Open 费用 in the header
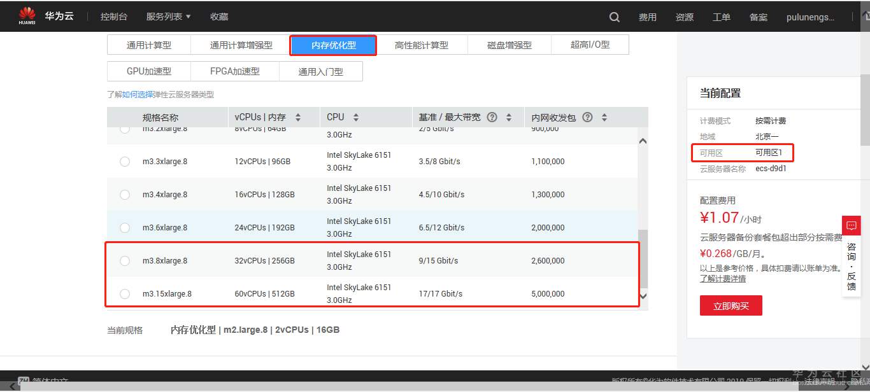The height and width of the screenshot is (392, 870). pyautogui.click(x=648, y=17)
